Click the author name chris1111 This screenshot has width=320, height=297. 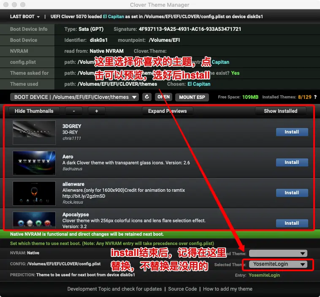[x=72, y=139]
